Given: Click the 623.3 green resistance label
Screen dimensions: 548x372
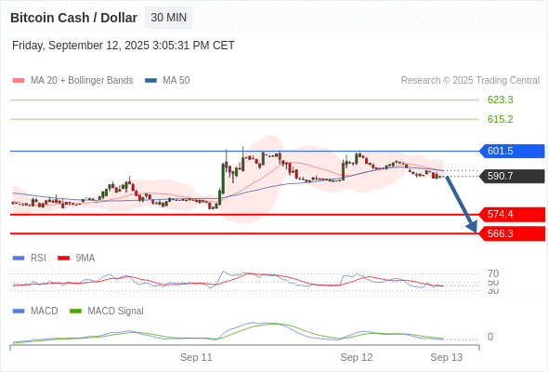Looking at the screenshot, I should [x=500, y=100].
